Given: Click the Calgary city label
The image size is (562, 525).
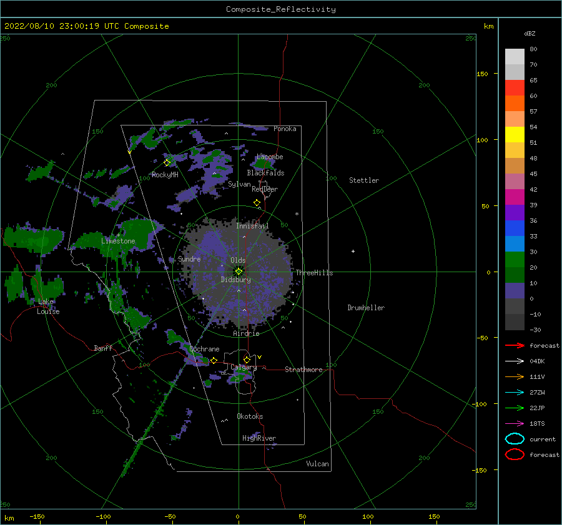Looking at the screenshot, I should [x=244, y=367].
